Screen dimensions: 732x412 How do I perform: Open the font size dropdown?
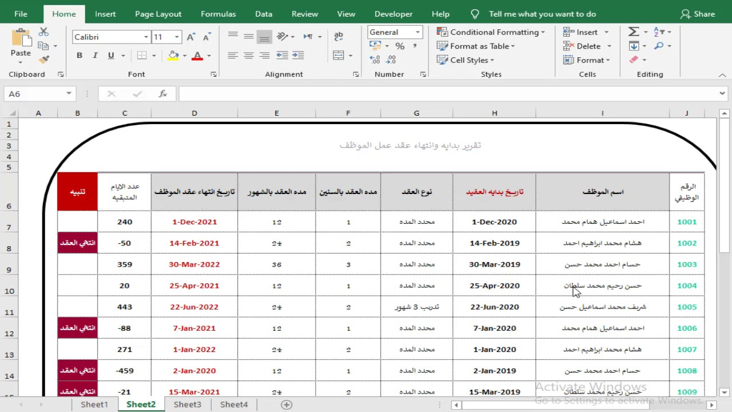point(177,37)
